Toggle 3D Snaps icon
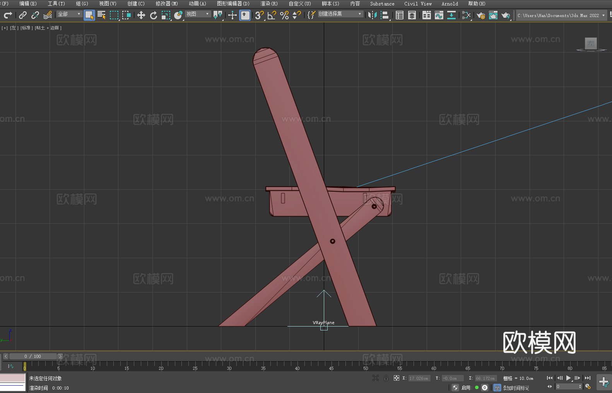Viewport: 612px width, 393px height. (259, 15)
